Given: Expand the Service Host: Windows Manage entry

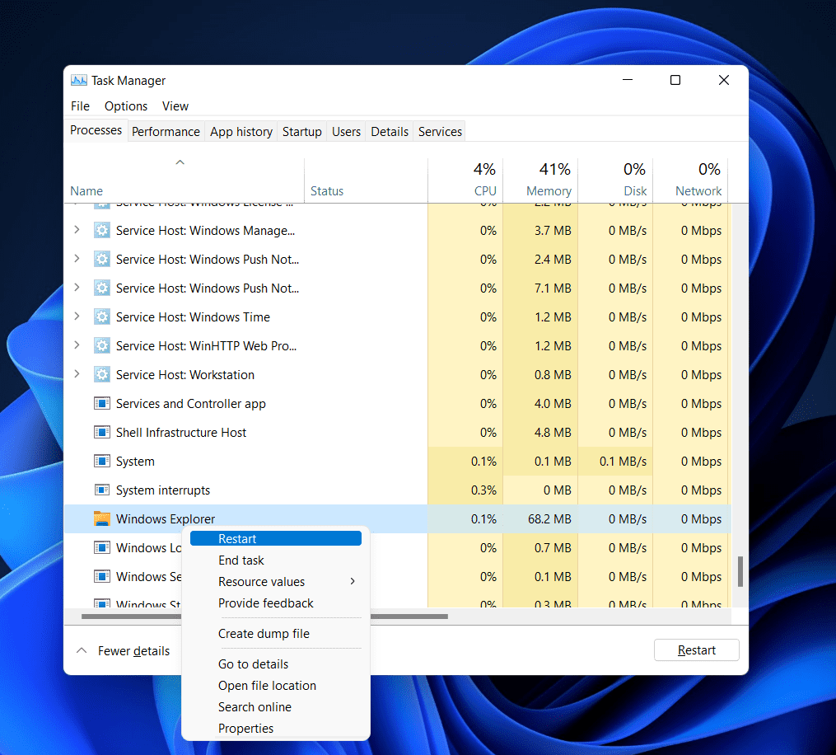Looking at the screenshot, I should 76,230.
